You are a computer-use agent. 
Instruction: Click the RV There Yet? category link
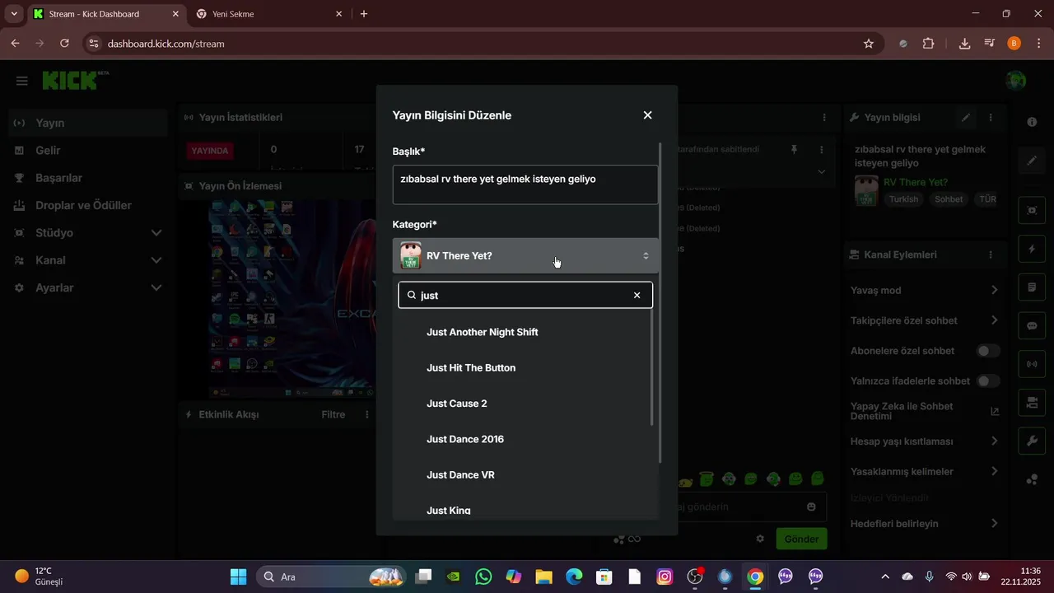[x=916, y=182]
